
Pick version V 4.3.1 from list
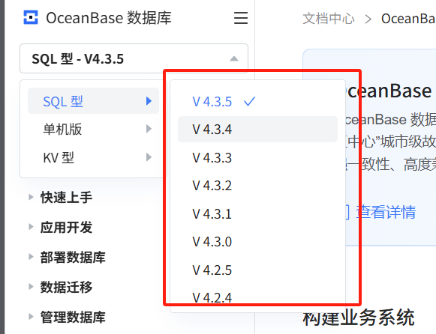pyautogui.click(x=257, y=213)
